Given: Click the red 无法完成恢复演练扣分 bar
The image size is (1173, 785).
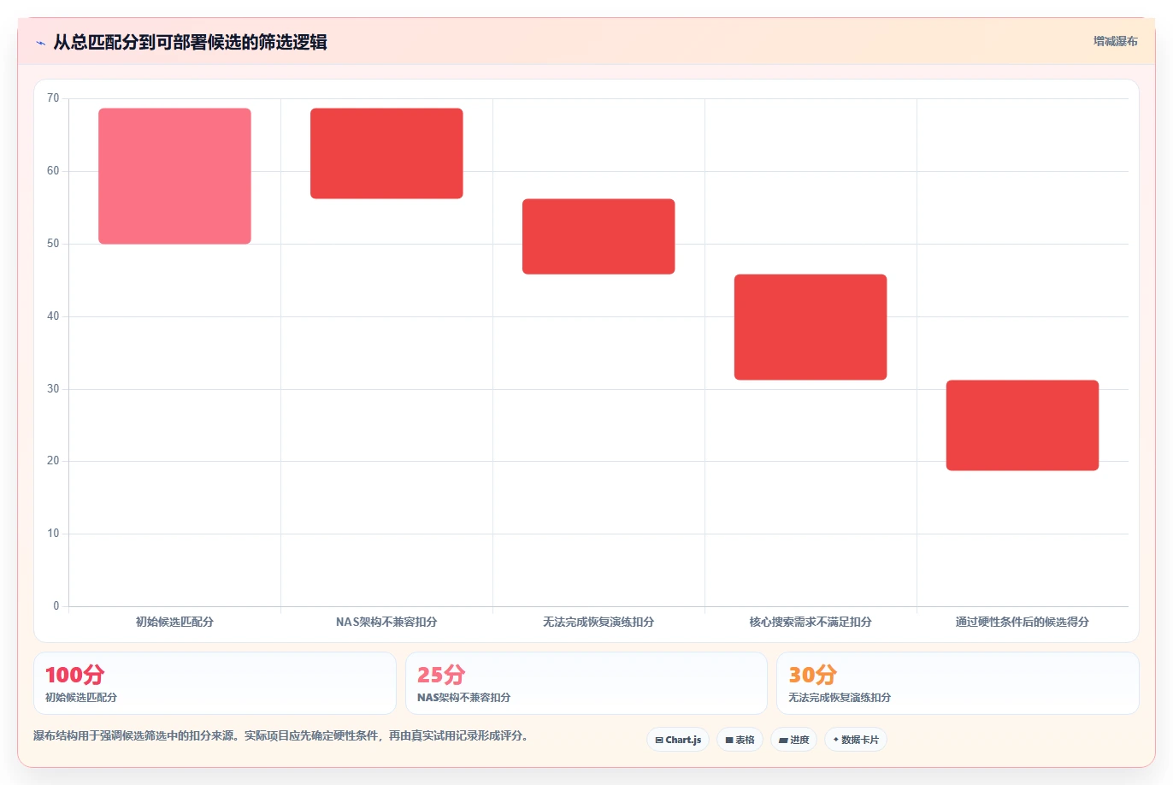Looking at the screenshot, I should tap(598, 237).
